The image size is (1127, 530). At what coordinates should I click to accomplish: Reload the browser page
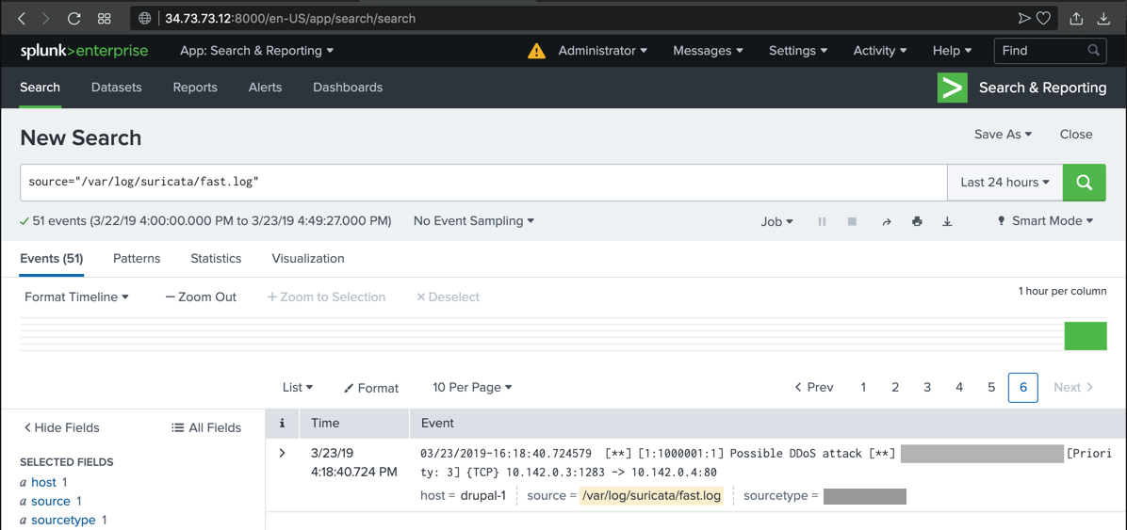73,18
